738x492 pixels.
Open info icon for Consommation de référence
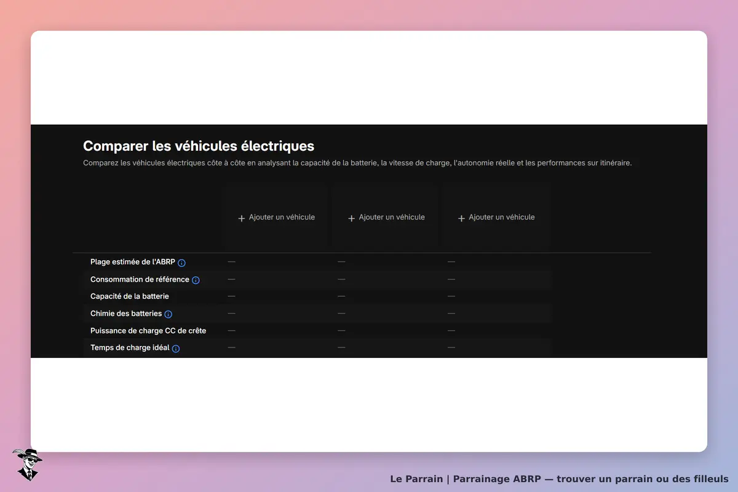(x=196, y=280)
